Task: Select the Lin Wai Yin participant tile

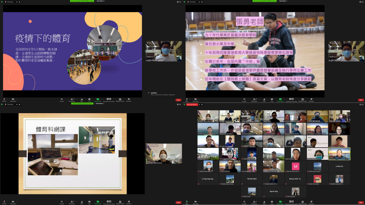Action: [339, 166]
